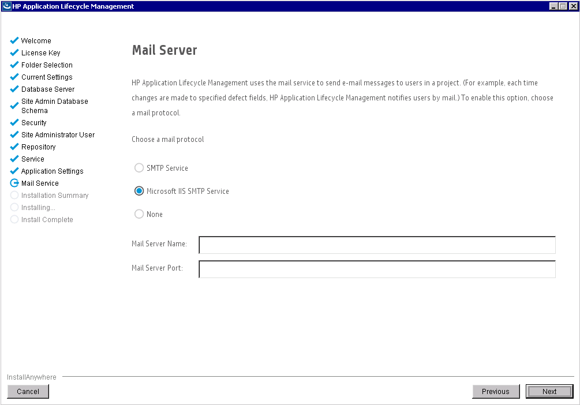Click checkmark beside Site Administrator User

[x=14, y=134]
